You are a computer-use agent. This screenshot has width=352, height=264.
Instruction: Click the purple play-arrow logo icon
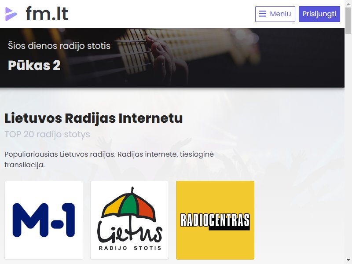[11, 14]
